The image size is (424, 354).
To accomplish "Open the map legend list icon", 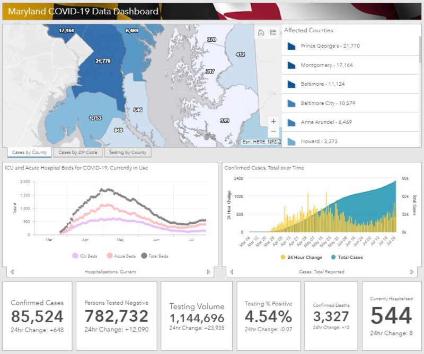I will (273, 32).
